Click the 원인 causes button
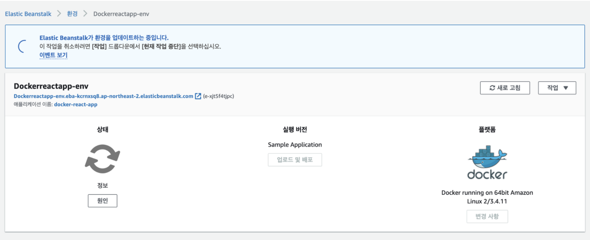Viewport: 590px width, 240px height. 103,201
